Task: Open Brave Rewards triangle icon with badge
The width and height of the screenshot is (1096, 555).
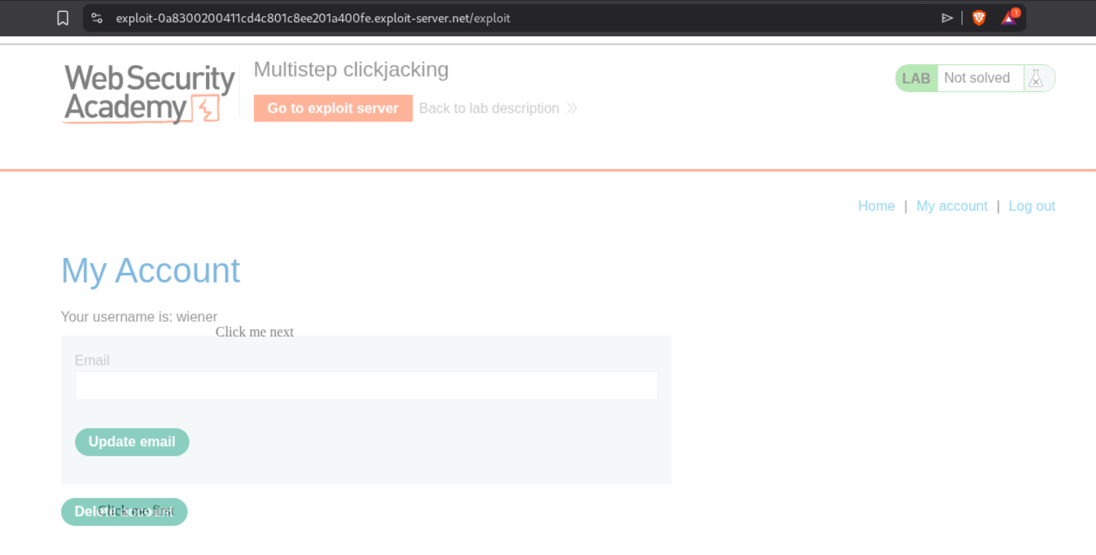Action: click(1009, 17)
